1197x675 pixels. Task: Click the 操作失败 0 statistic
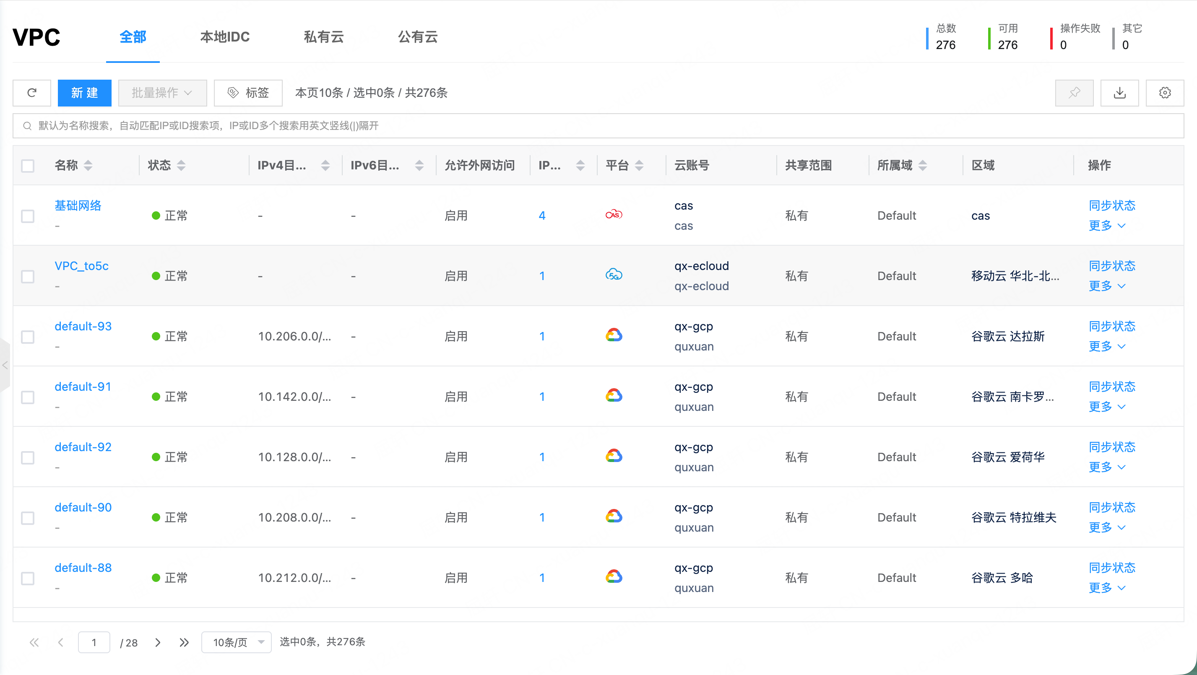tap(1075, 37)
